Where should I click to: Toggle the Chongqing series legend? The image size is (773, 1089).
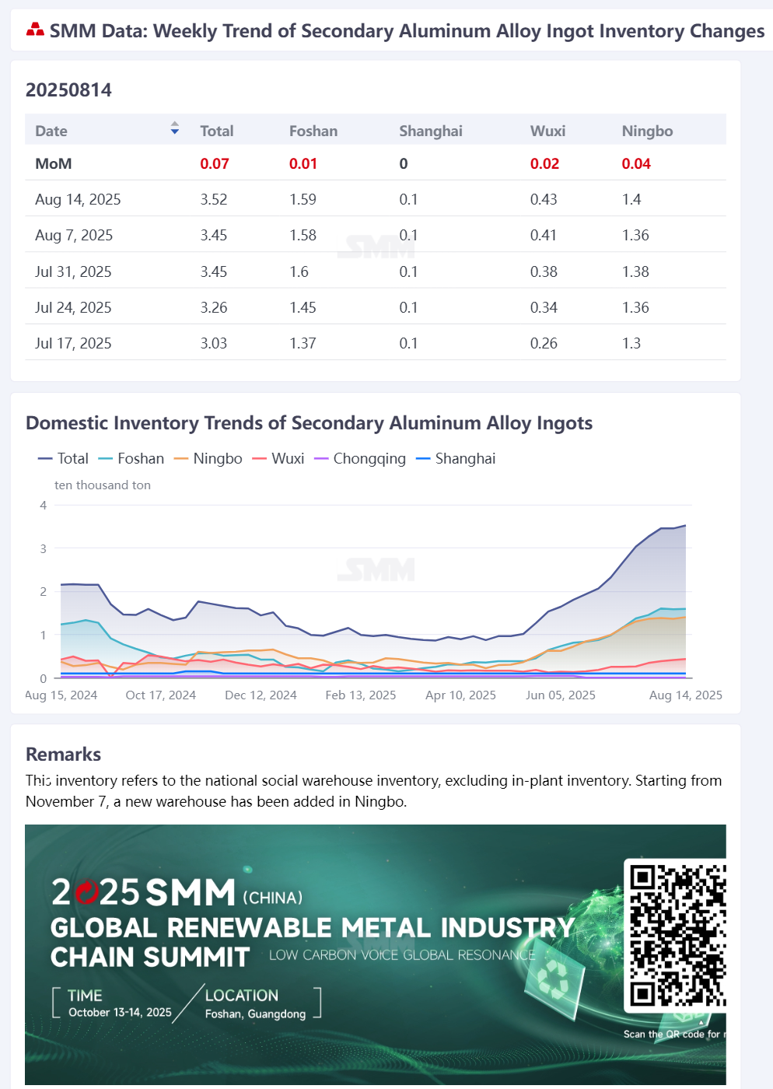[x=359, y=458]
